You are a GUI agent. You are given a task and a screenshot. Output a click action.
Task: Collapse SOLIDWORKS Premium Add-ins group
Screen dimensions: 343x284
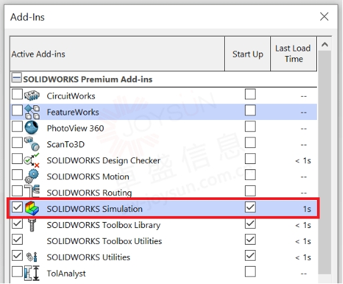17,78
